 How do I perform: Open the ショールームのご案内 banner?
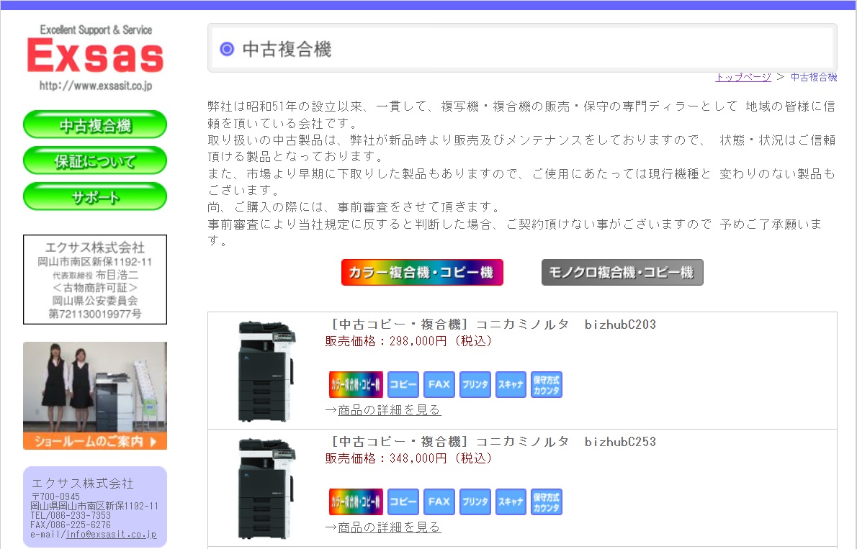(95, 396)
